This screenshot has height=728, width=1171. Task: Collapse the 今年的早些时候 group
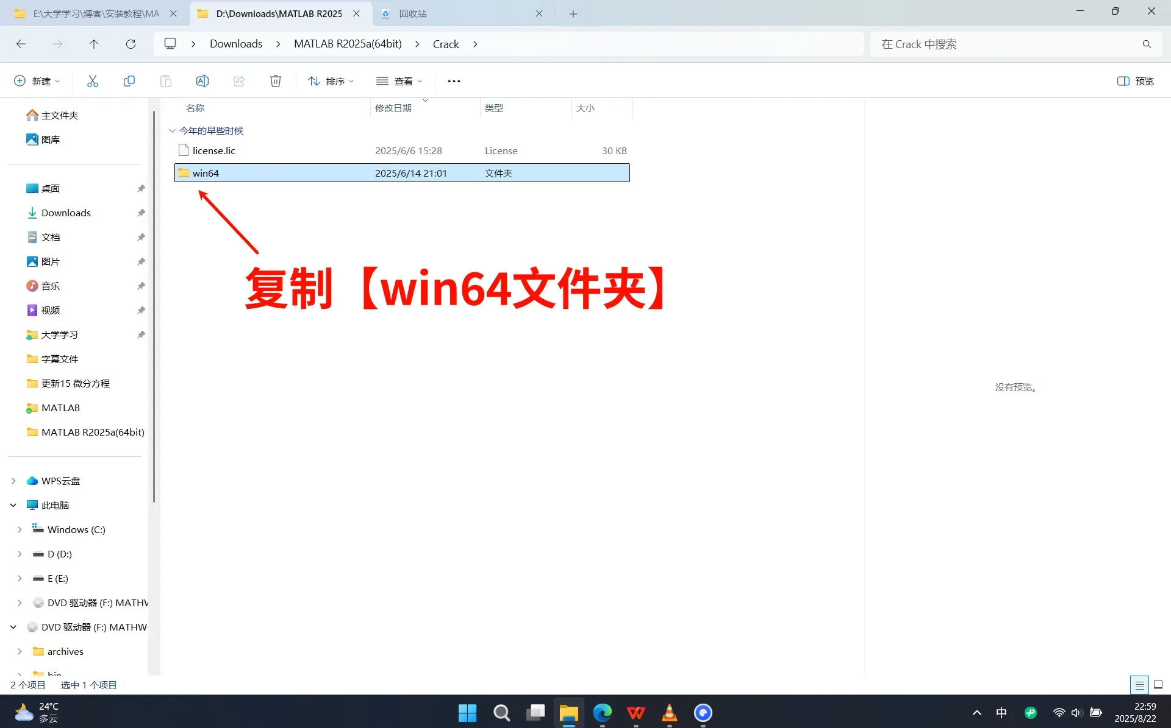(x=172, y=130)
